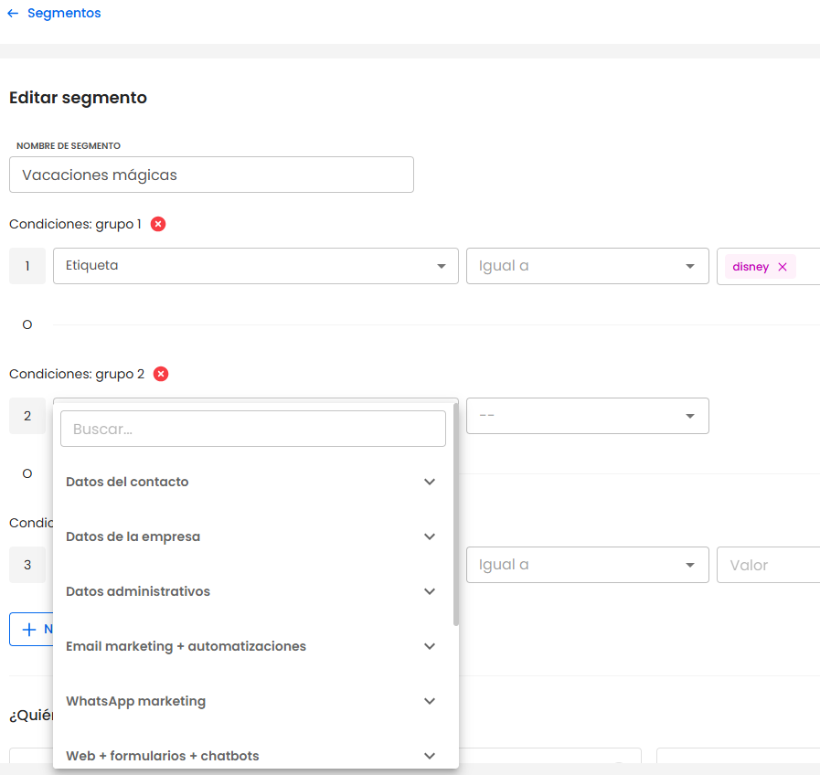Click the Buscar search field
820x775 pixels.
252,429
